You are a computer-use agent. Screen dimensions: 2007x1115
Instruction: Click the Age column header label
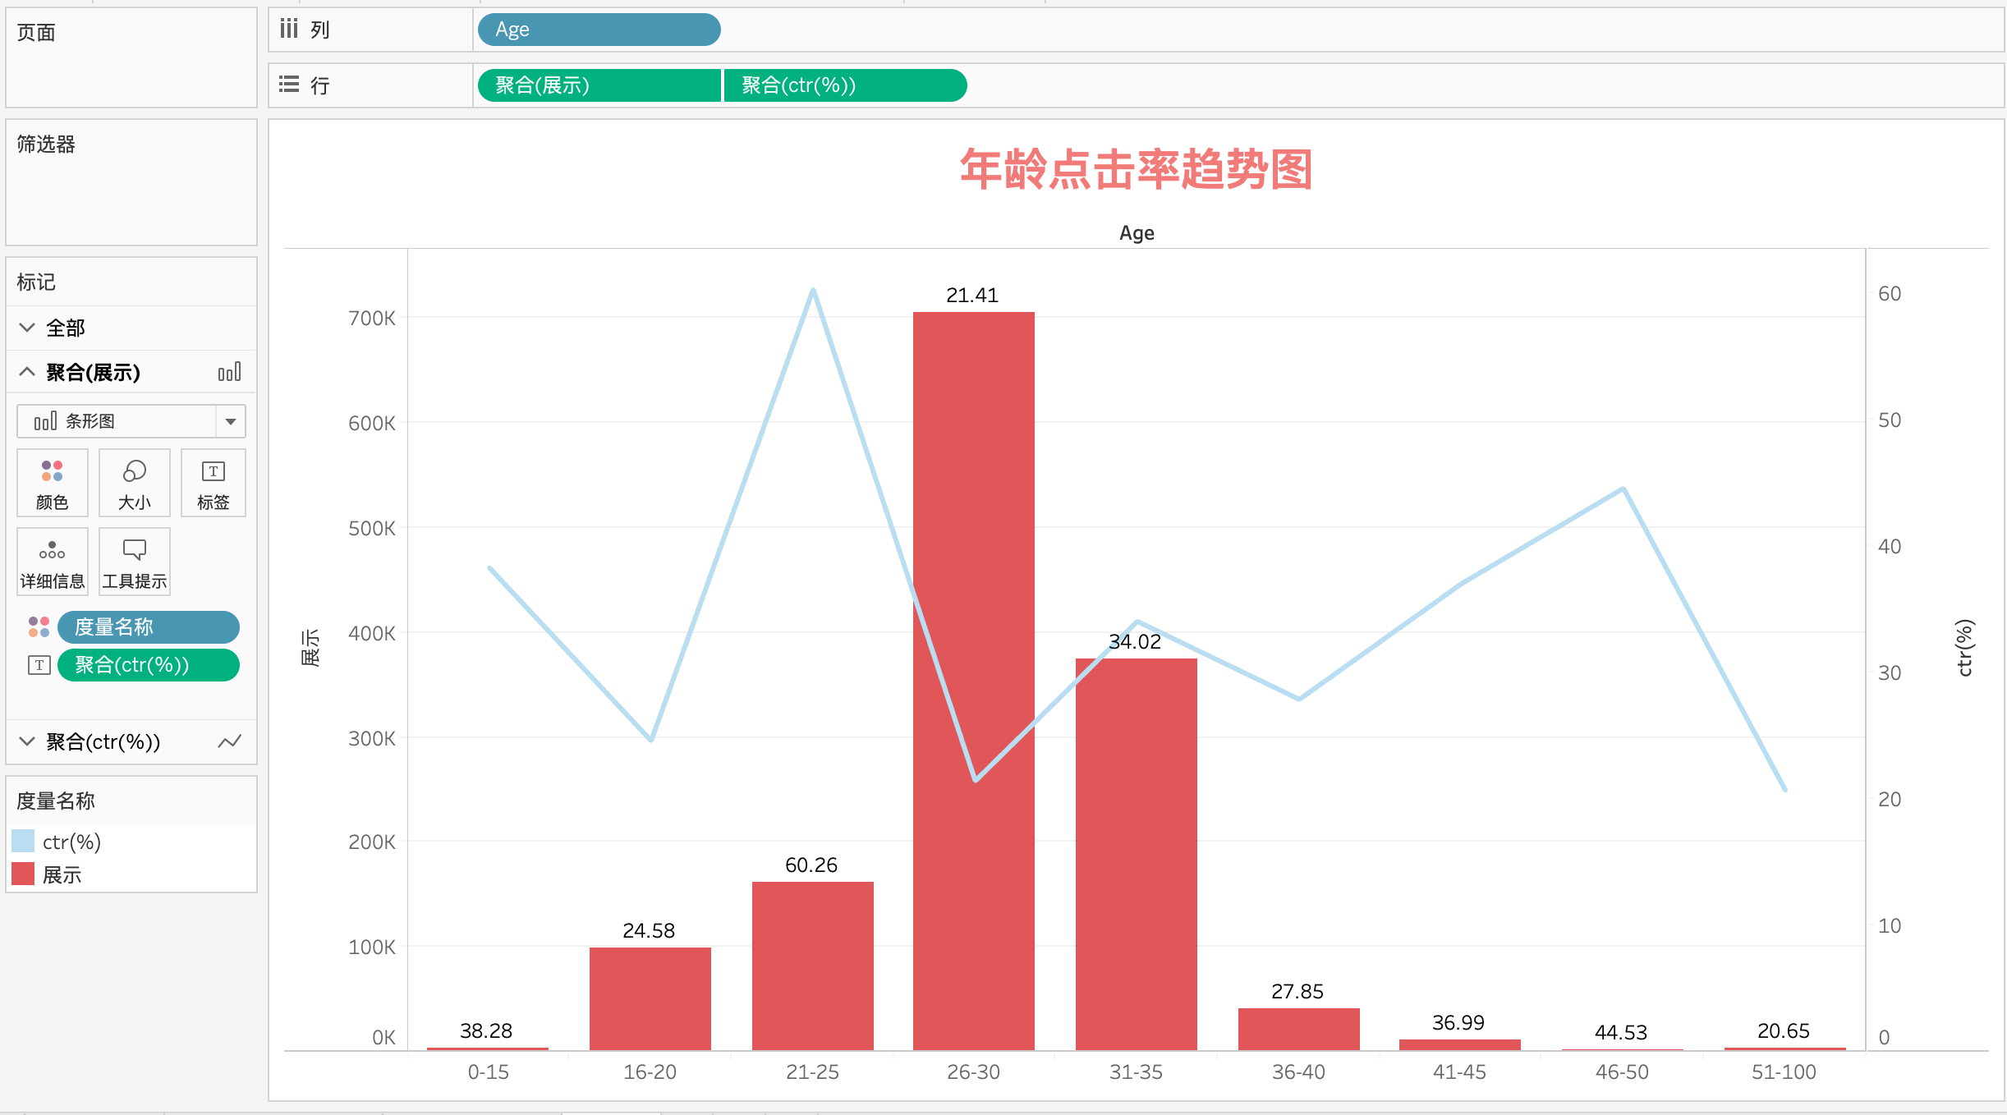(1137, 233)
